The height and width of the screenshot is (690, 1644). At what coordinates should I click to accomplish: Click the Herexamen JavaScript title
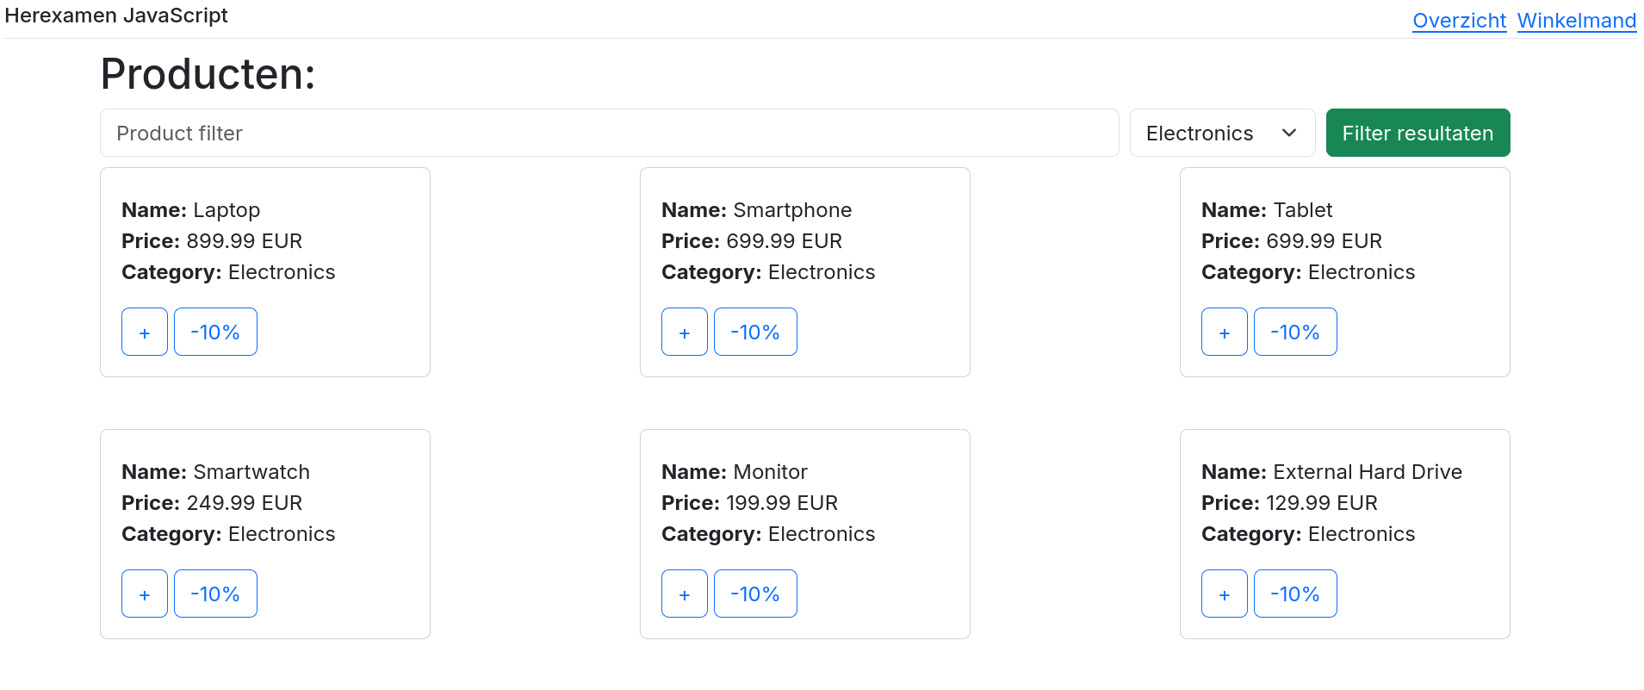coord(116,16)
